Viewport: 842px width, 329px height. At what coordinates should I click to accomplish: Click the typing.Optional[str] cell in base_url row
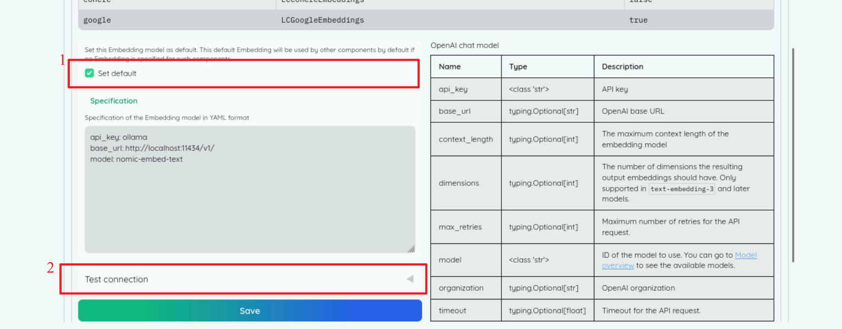[x=548, y=111]
